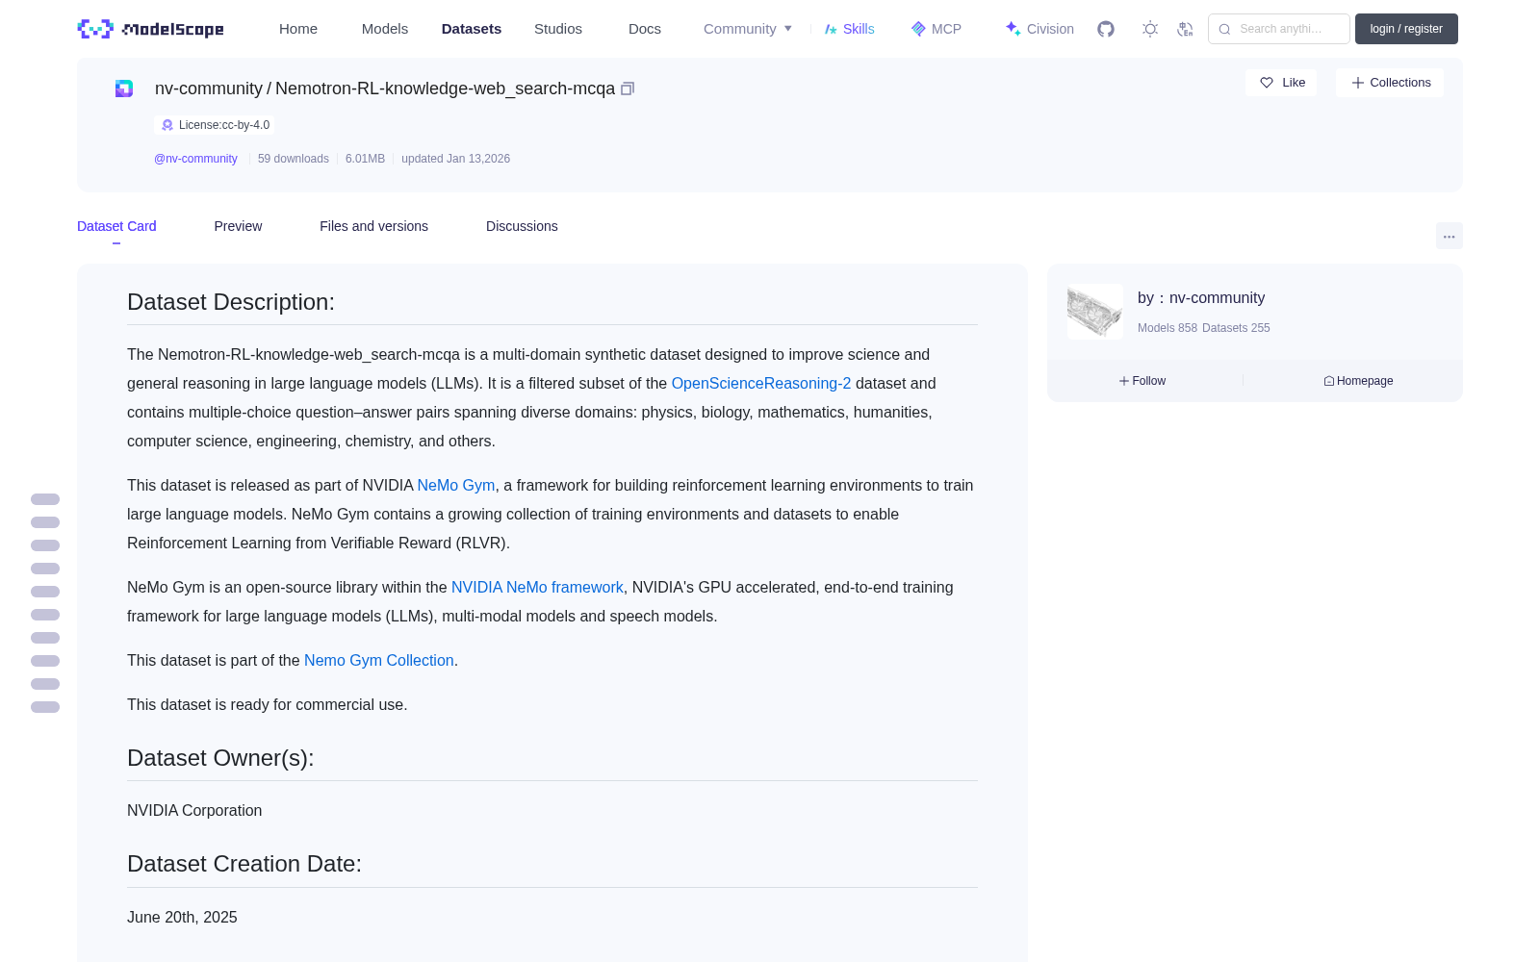This screenshot has height=962, width=1540.
Task: Add dataset to Collections
Action: 1390,83
